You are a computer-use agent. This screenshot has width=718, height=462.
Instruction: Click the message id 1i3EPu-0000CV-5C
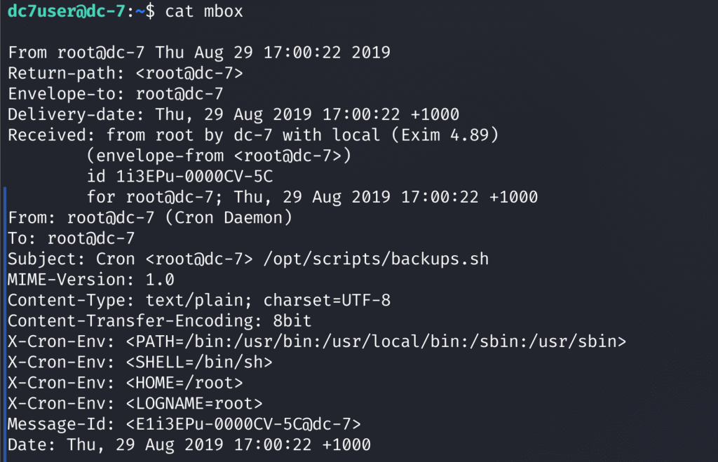click(194, 177)
